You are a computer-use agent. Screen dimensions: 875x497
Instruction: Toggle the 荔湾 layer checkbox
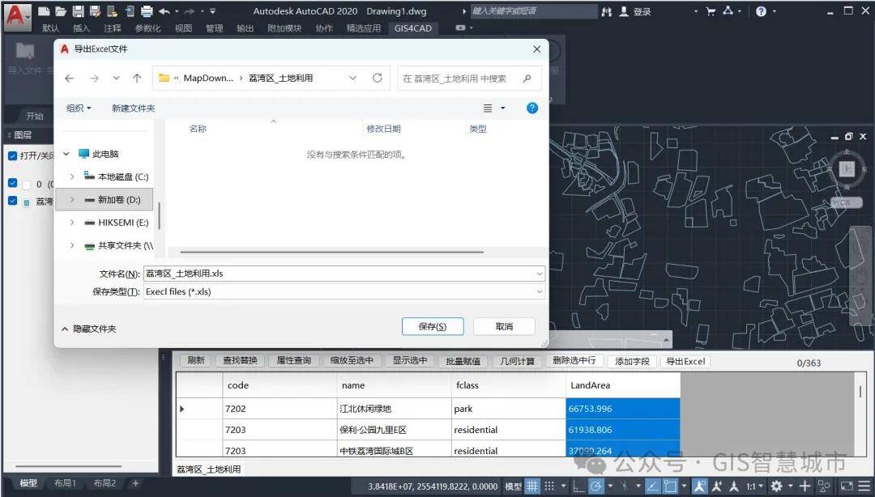[x=12, y=201]
